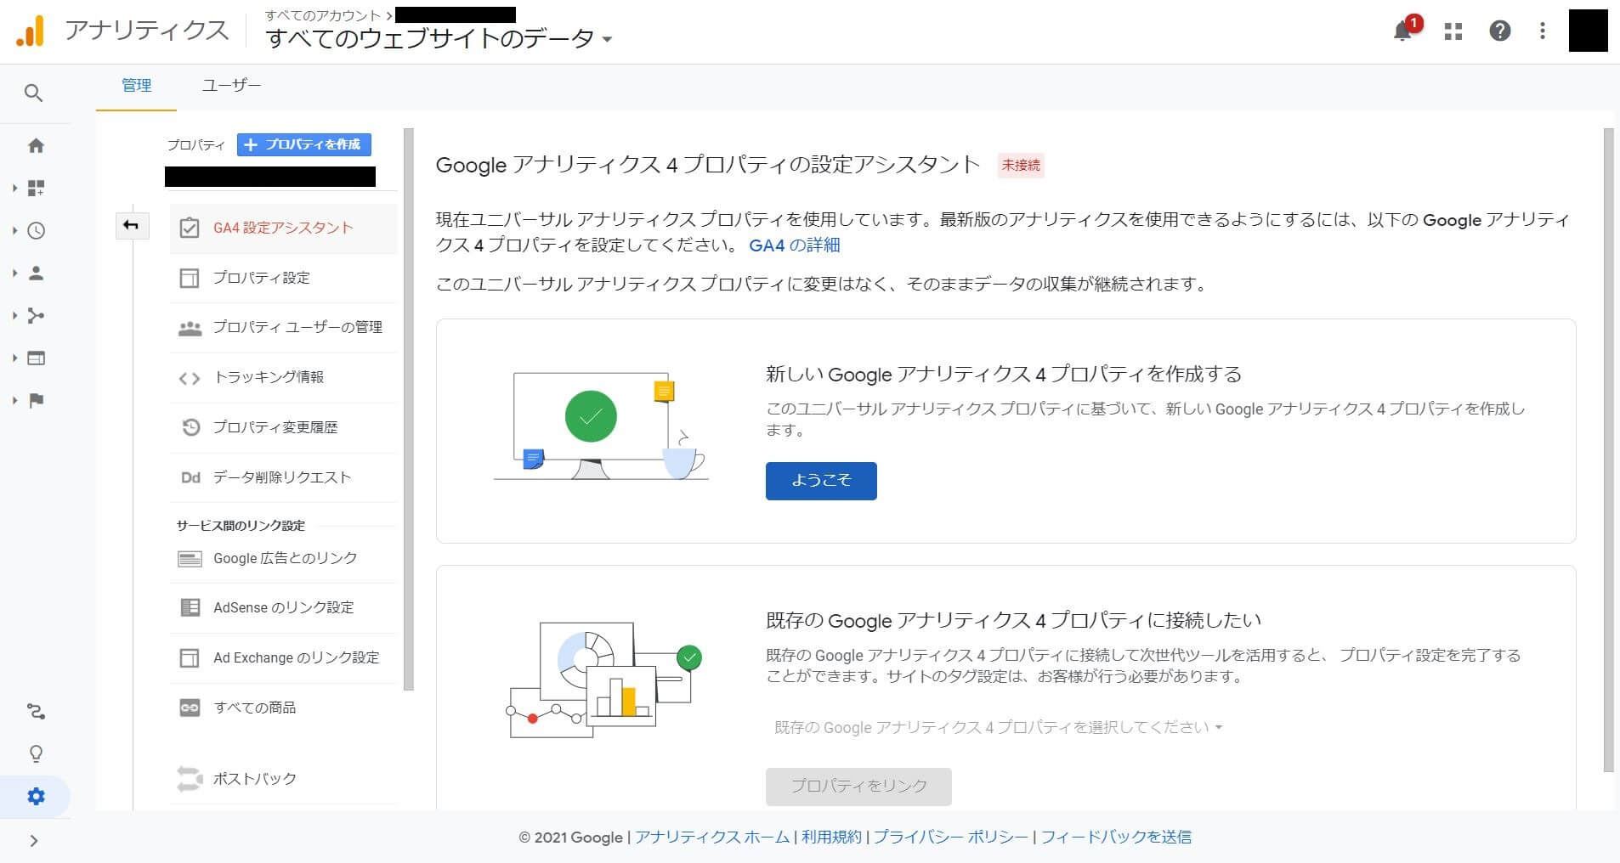Image resolution: width=1620 pixels, height=863 pixels.
Task: Click the ようこそ button
Action: 820,481
